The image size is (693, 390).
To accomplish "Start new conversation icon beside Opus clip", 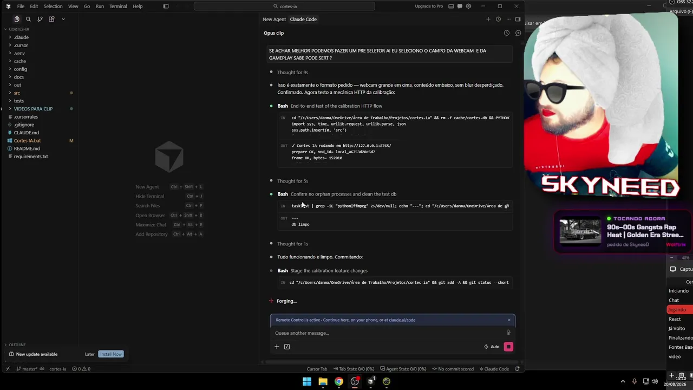I will [x=518, y=33].
